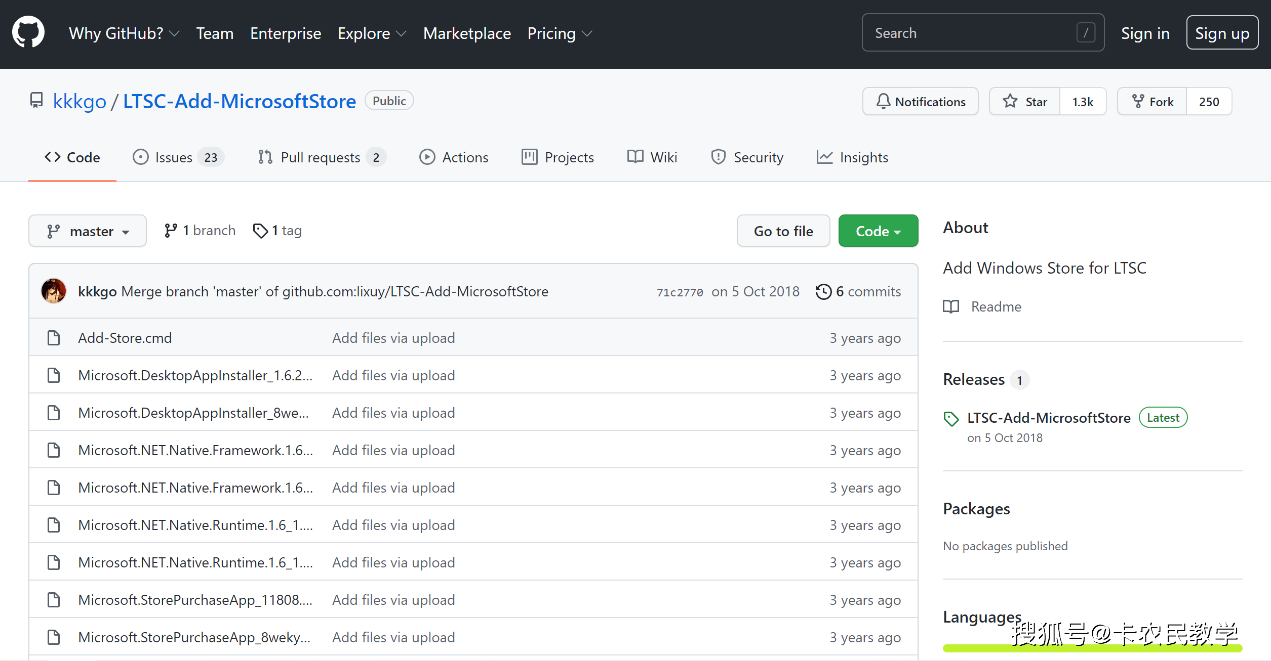The height and width of the screenshot is (661, 1271).
Task: Open the Team nav link
Action: 215,33
